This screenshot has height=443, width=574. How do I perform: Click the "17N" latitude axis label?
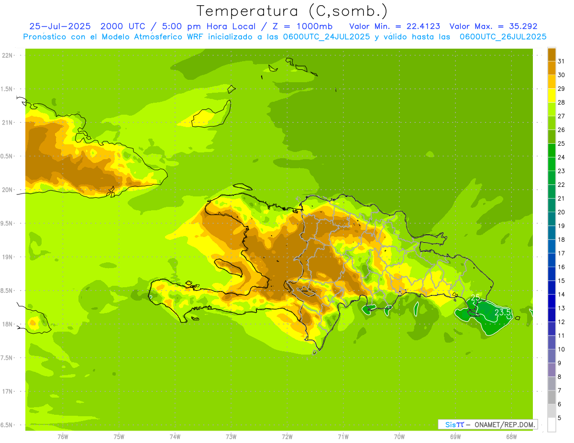pyautogui.click(x=7, y=391)
